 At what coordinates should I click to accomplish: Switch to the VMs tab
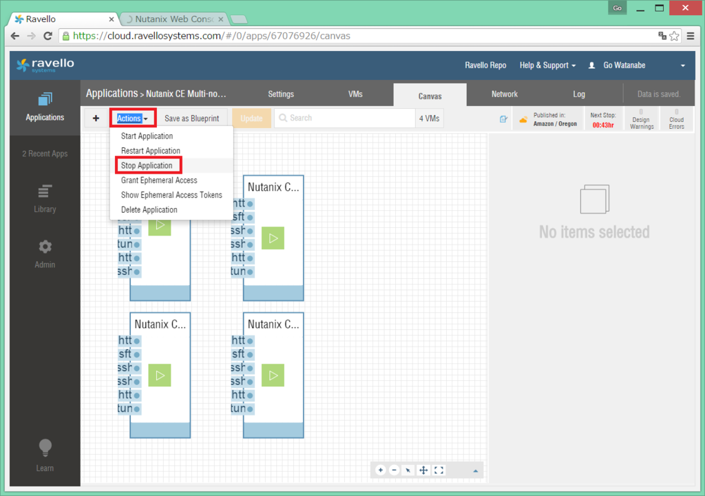355,94
